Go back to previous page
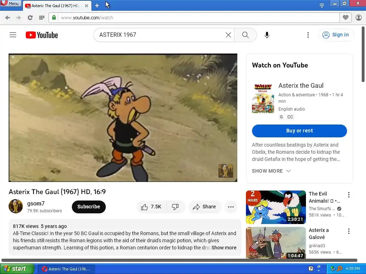This screenshot has height=274, width=366. click(x=8, y=18)
